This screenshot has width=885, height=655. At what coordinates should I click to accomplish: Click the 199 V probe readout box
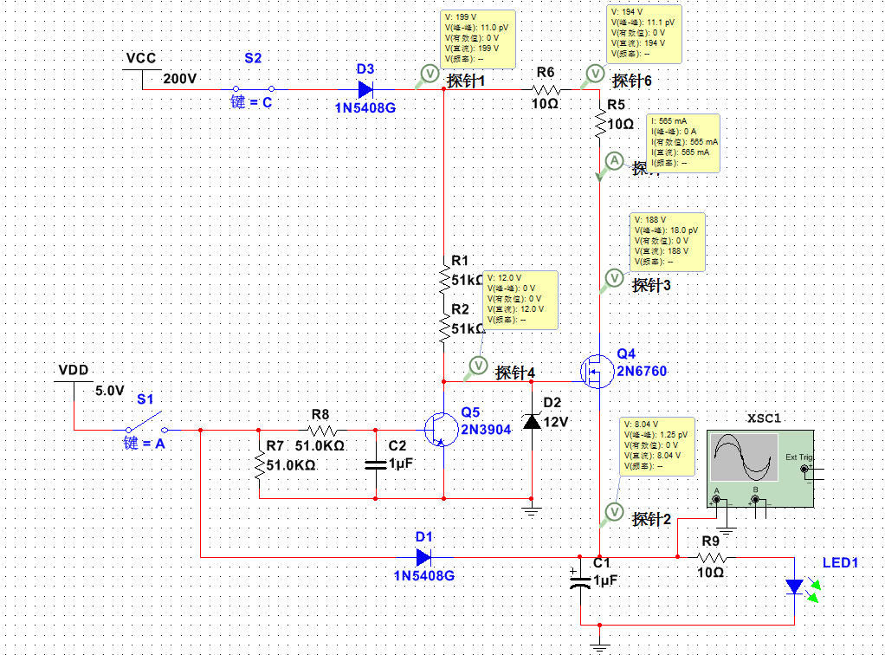point(477,40)
